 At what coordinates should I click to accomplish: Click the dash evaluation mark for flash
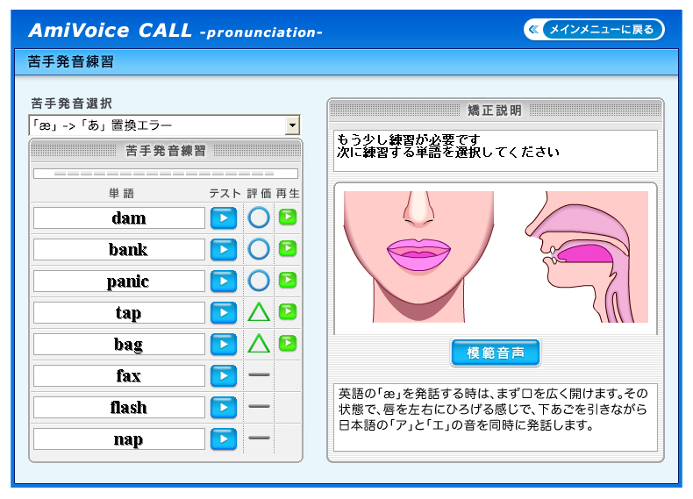[259, 406]
